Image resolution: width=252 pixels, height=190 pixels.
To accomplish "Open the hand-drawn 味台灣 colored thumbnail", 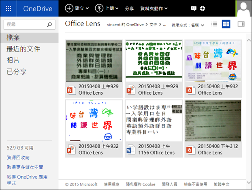I will click(x=94, y=121).
